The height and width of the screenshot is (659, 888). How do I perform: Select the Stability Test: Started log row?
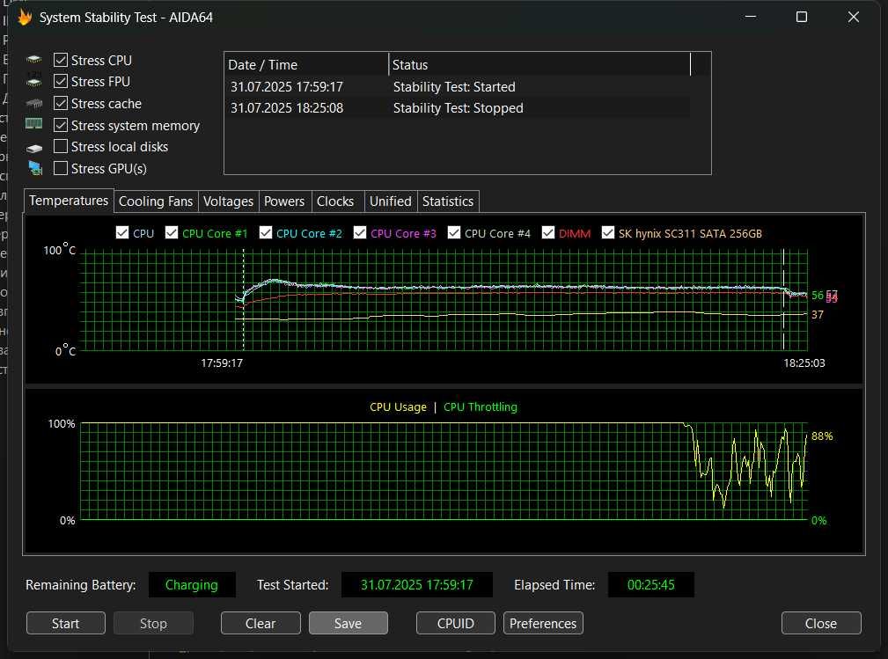(x=458, y=86)
